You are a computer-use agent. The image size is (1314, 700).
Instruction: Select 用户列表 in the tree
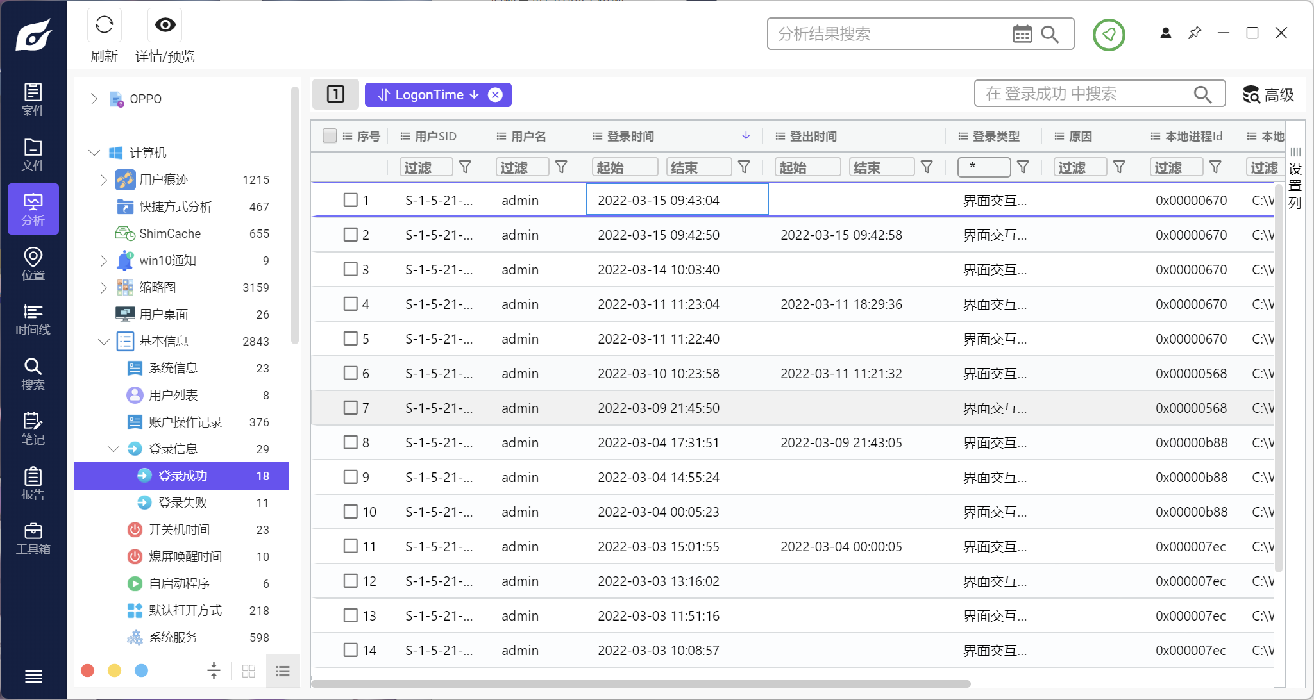(181, 396)
